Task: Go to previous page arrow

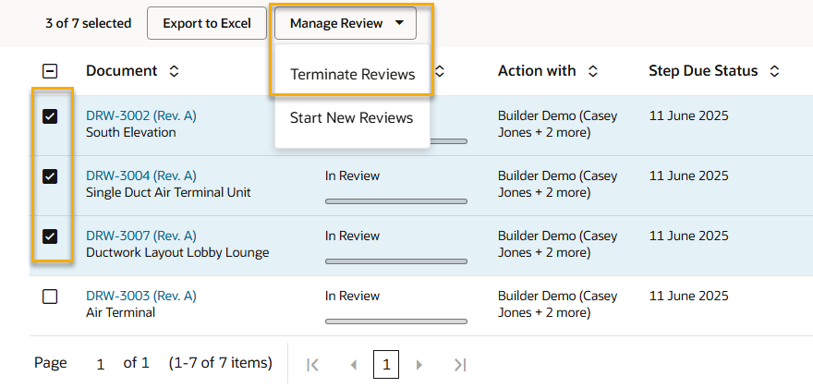Action: tap(353, 365)
